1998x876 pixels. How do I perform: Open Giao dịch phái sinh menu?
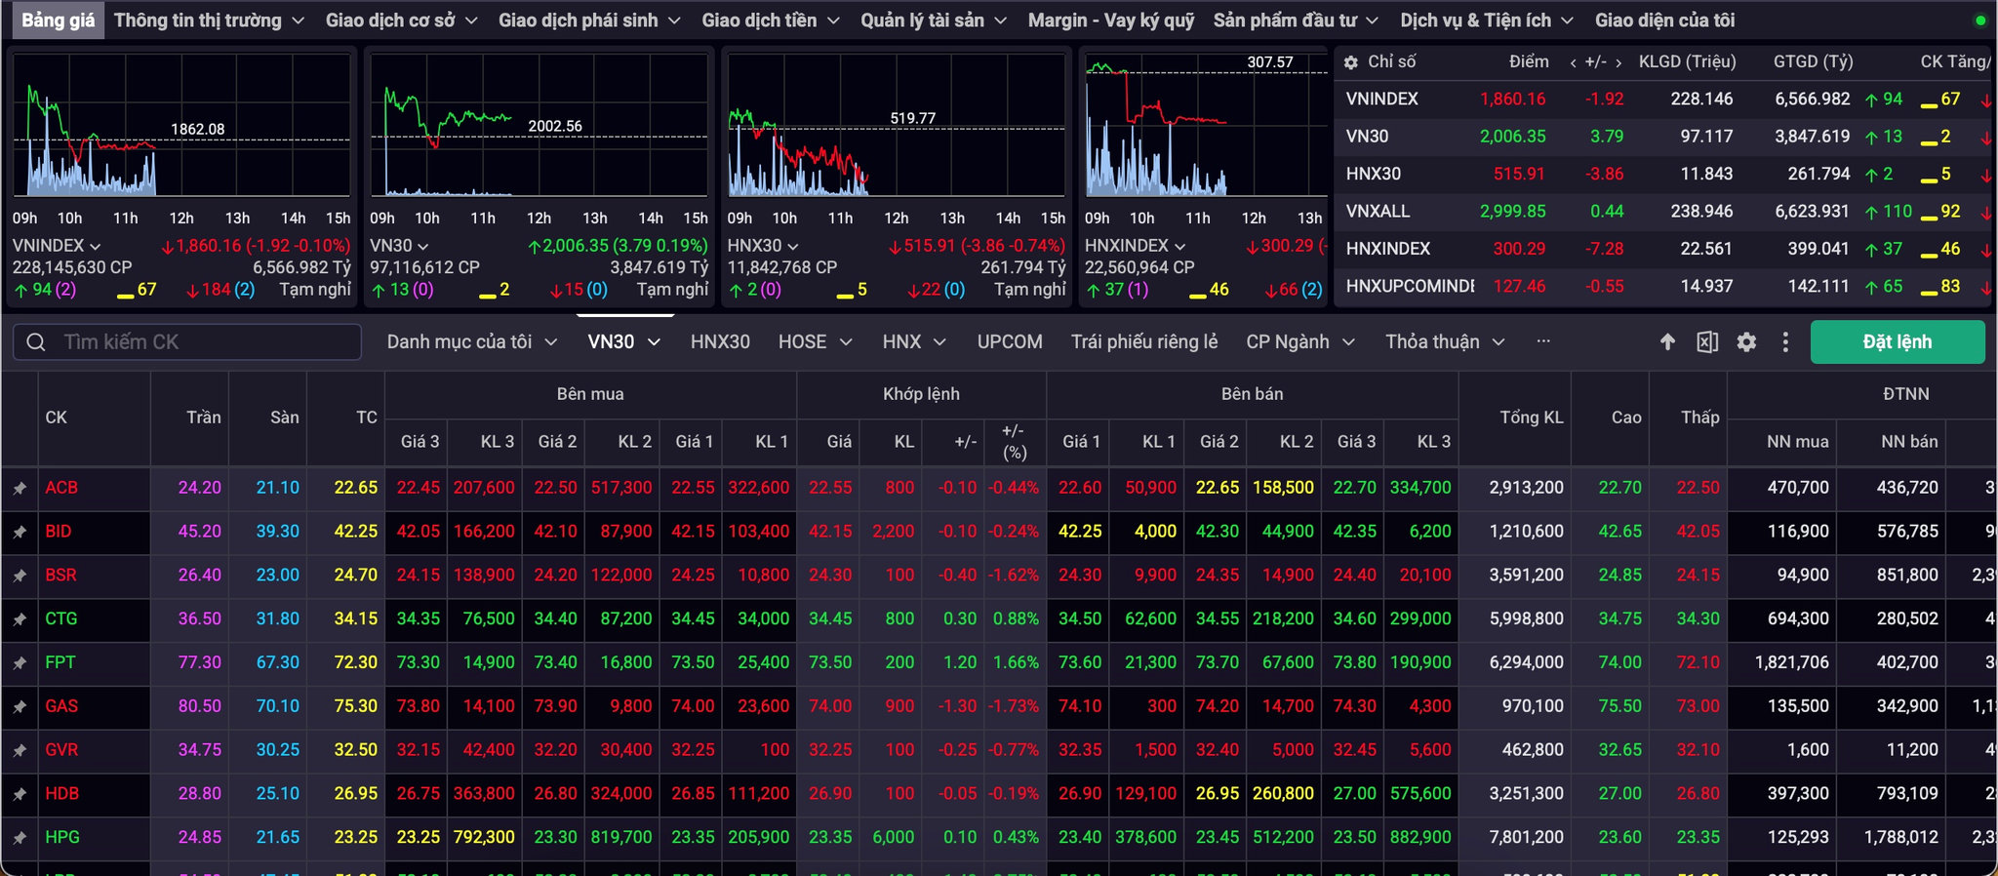[x=588, y=20]
